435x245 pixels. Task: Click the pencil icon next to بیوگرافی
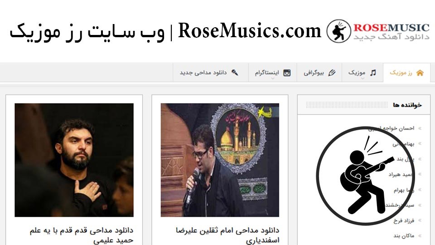click(x=332, y=73)
